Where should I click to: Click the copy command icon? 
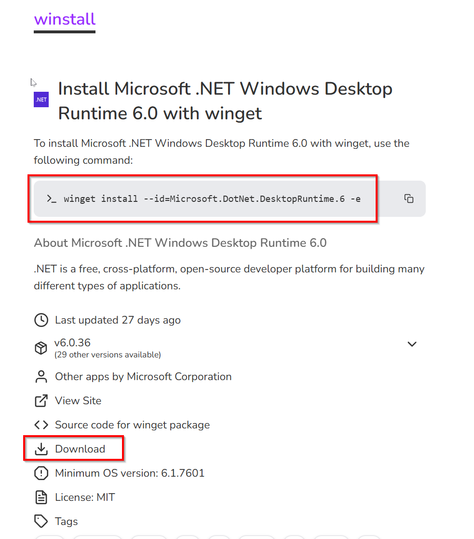408,199
